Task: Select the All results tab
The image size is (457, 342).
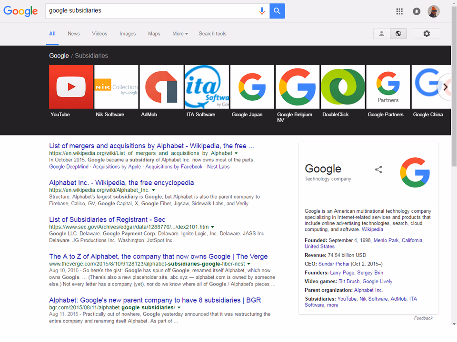Action: click(52, 34)
